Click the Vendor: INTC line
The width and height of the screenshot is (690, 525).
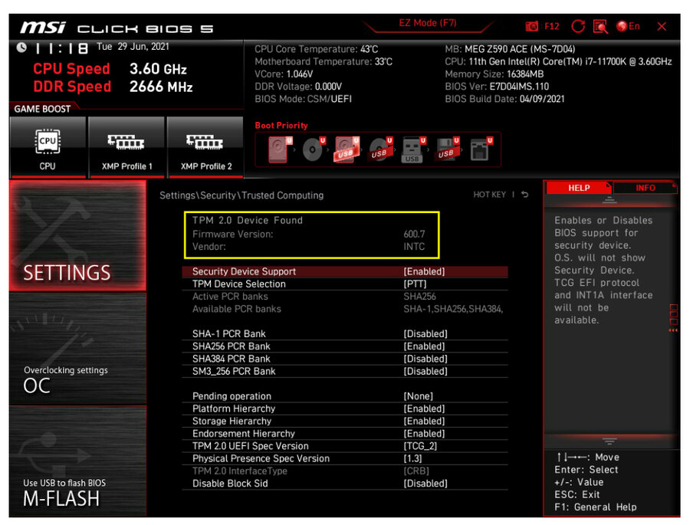pos(308,247)
